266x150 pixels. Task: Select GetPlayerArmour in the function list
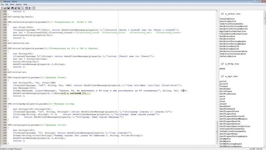[230, 124]
